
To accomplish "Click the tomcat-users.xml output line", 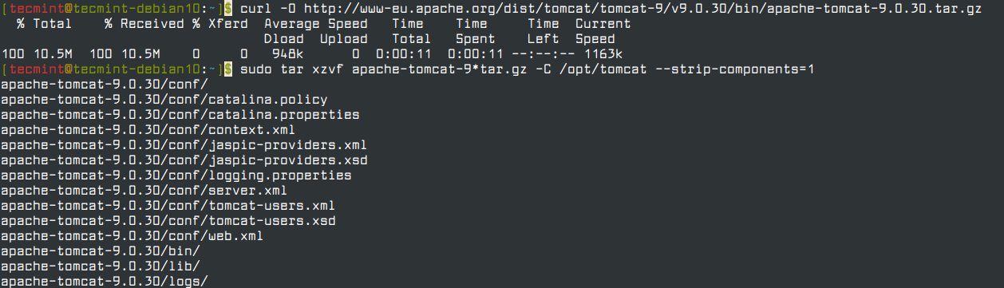I will click(168, 206).
